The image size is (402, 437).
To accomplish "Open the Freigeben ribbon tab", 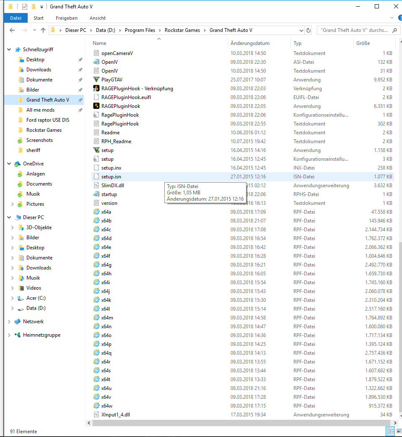I will click(x=67, y=18).
